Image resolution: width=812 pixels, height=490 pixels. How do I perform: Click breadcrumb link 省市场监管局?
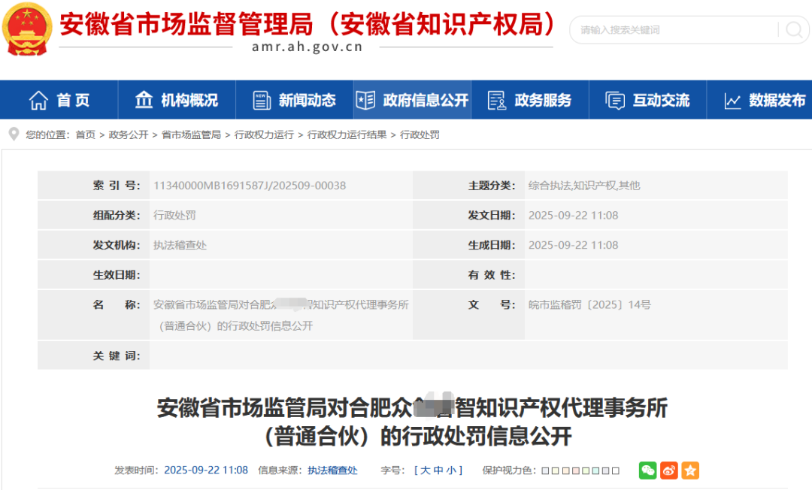point(191,135)
